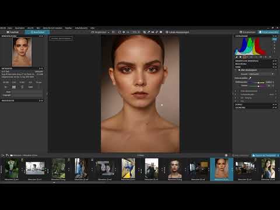
Task: Collapse the Preset-Editor palette header
Action: [x=22, y=100]
